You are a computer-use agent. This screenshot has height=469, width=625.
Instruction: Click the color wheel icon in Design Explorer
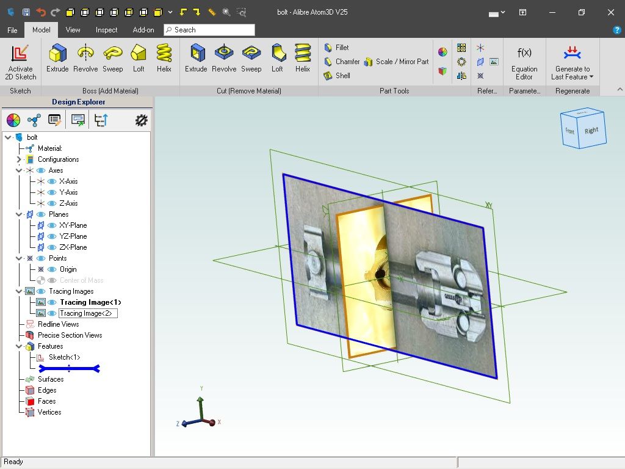click(13, 120)
